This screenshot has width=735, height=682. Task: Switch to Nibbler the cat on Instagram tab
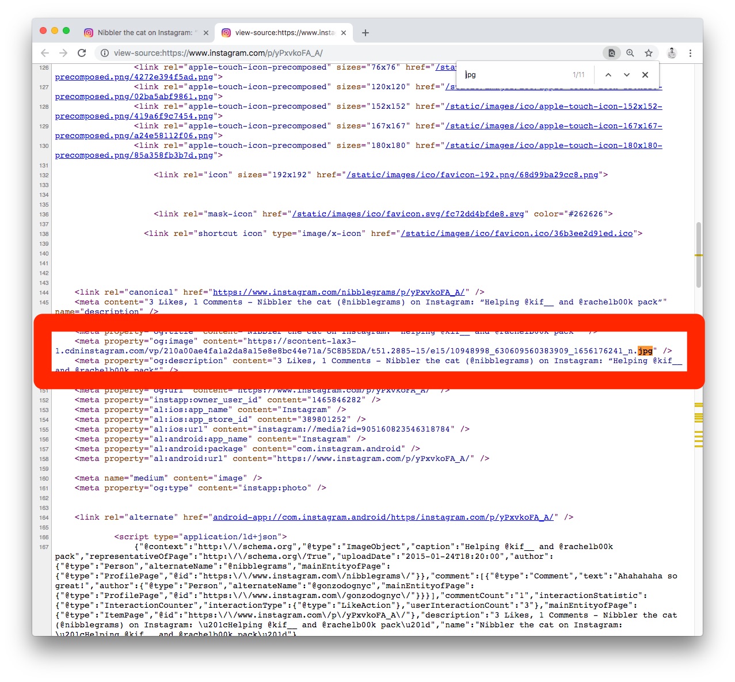[x=147, y=33]
